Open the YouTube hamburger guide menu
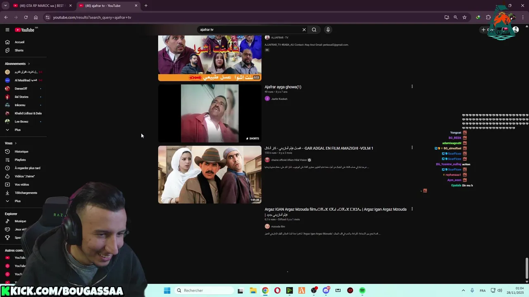This screenshot has height=297, width=529. [x=7, y=30]
